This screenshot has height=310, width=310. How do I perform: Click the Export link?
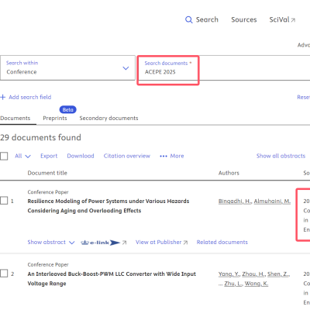[49, 156]
